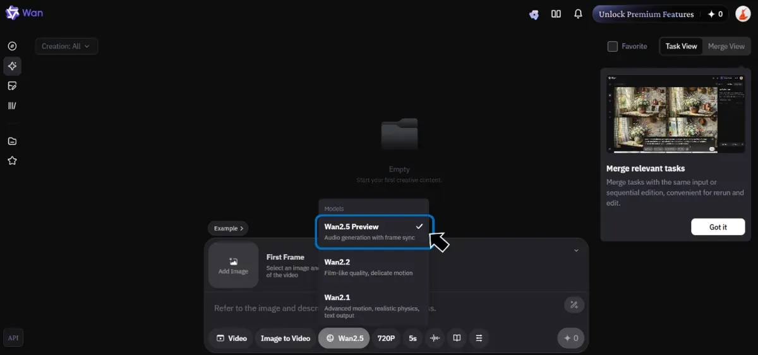Toggle the prompt enhance magic wand button
Image resolution: width=758 pixels, height=355 pixels.
pyautogui.click(x=574, y=305)
